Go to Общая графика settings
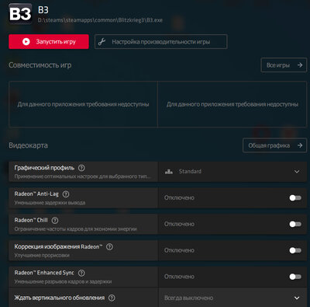The width and height of the screenshot is (310, 307). coord(274,145)
